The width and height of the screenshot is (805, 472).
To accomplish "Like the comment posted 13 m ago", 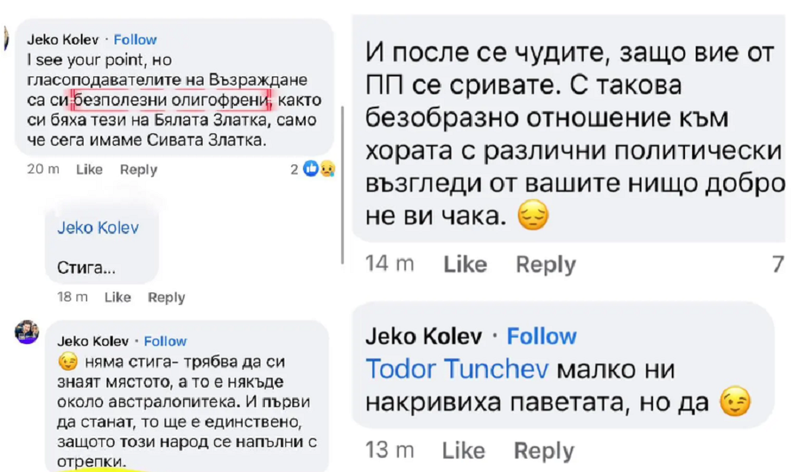I will coord(464,450).
